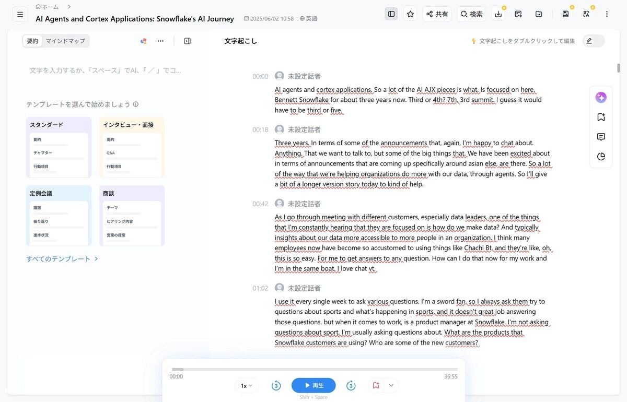Switch to the 要約 tab
The width and height of the screenshot is (627, 402).
point(32,41)
